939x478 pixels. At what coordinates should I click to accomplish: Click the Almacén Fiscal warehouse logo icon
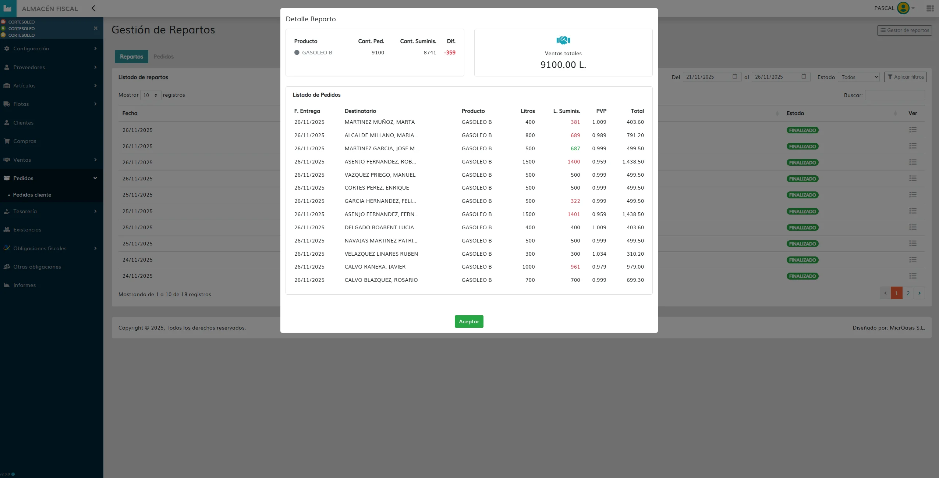(x=8, y=8)
